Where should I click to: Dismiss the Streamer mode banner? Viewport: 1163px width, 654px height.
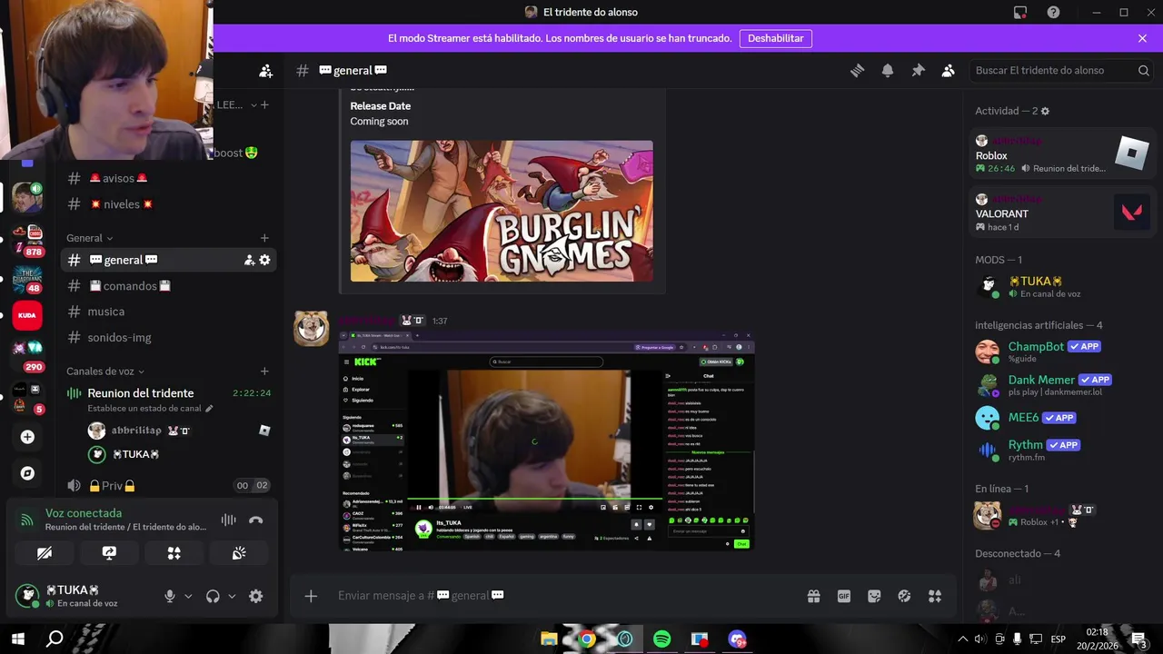(1142, 38)
